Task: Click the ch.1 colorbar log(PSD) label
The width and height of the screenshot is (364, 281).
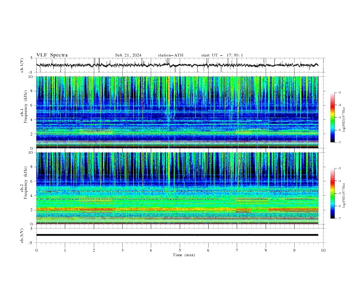Action: pyautogui.click(x=344, y=120)
